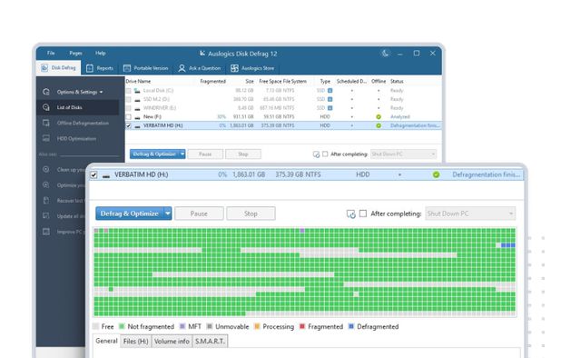Click the Not fragmented green legend swatch
The width and height of the screenshot is (561, 358).
[x=122, y=326]
